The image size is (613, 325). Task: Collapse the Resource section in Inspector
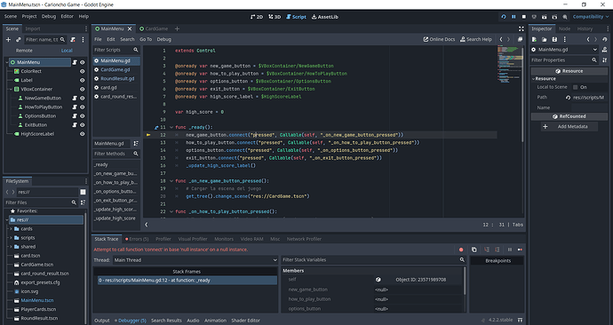click(x=534, y=79)
